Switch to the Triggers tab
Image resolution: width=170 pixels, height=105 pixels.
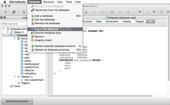[140, 22]
